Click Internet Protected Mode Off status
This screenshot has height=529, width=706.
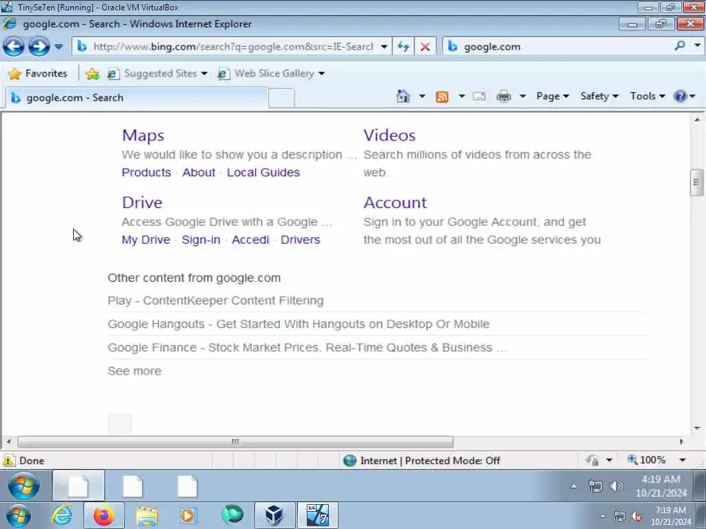click(x=421, y=461)
